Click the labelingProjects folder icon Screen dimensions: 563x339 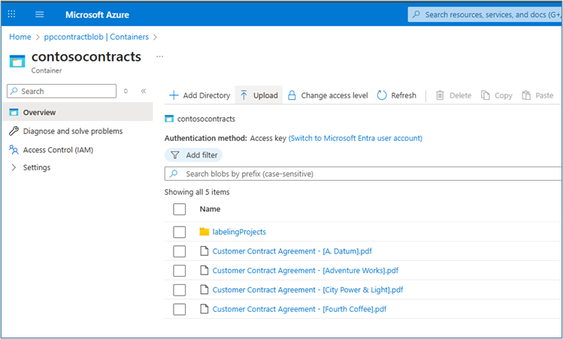[x=204, y=232]
